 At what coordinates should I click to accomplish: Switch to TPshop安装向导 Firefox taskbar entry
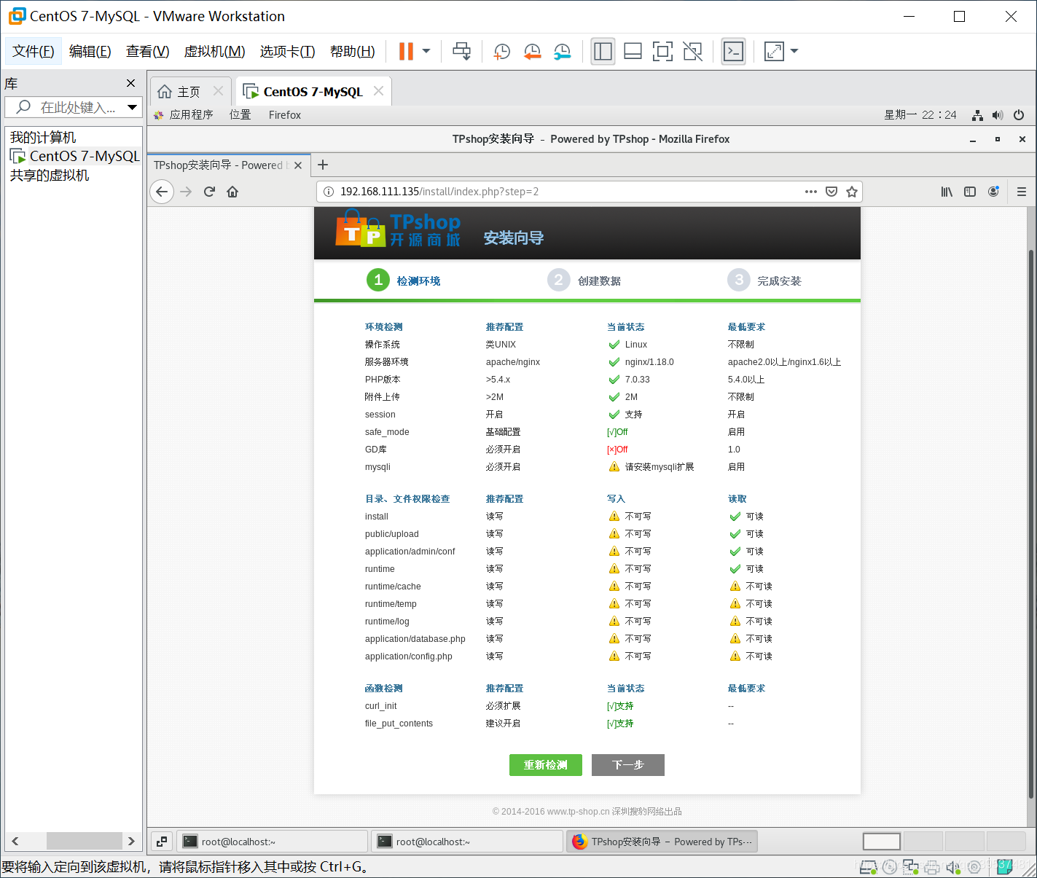[662, 842]
